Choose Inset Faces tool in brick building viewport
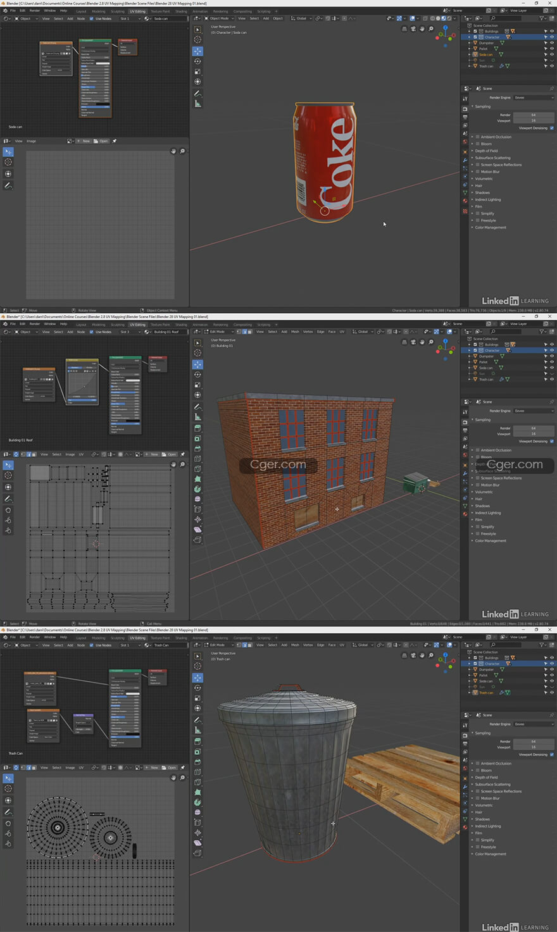557x932 pixels. click(197, 438)
